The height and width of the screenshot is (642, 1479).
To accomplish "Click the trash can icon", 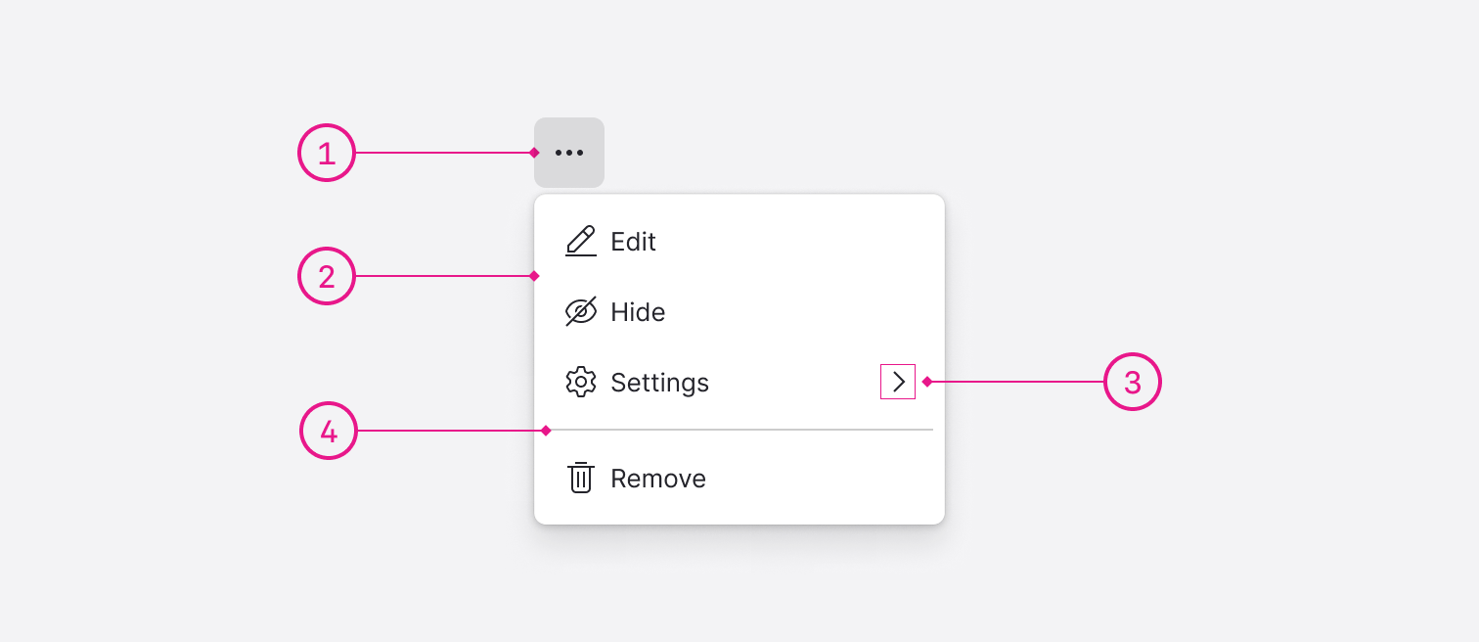I will point(581,478).
